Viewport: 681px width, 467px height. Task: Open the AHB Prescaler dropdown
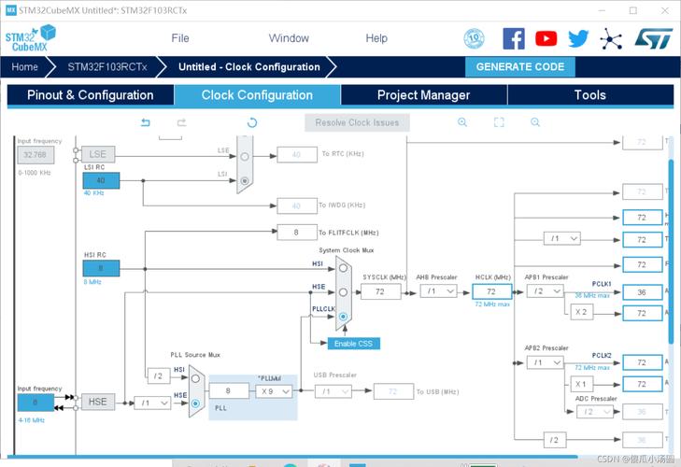click(439, 291)
